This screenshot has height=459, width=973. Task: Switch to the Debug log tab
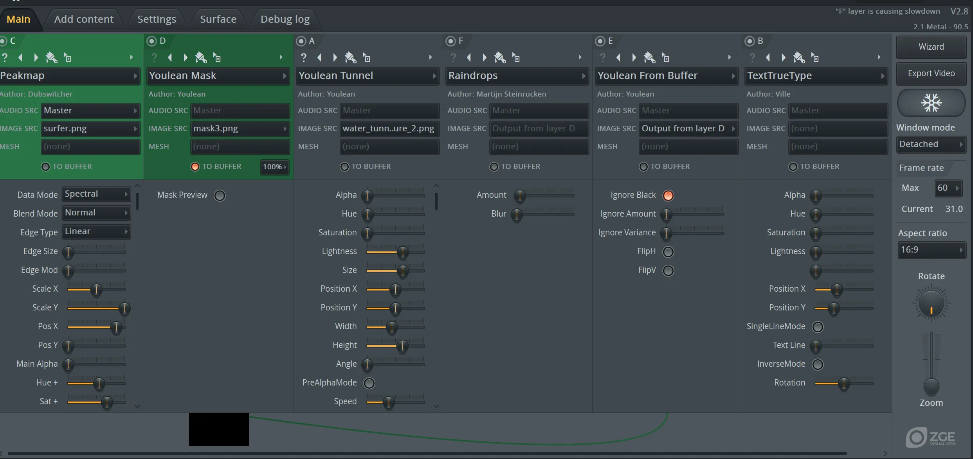[285, 19]
